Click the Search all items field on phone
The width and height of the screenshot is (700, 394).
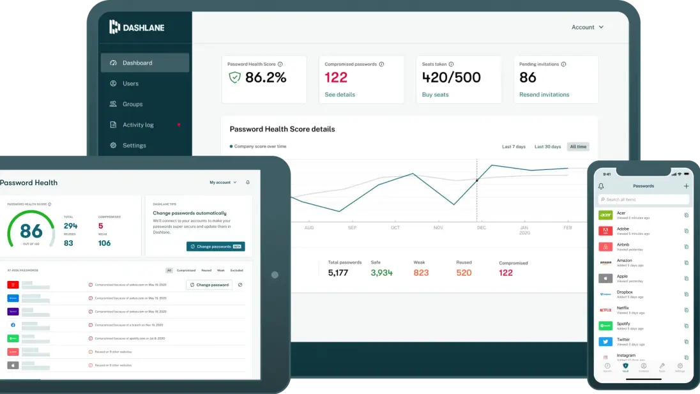tap(643, 199)
